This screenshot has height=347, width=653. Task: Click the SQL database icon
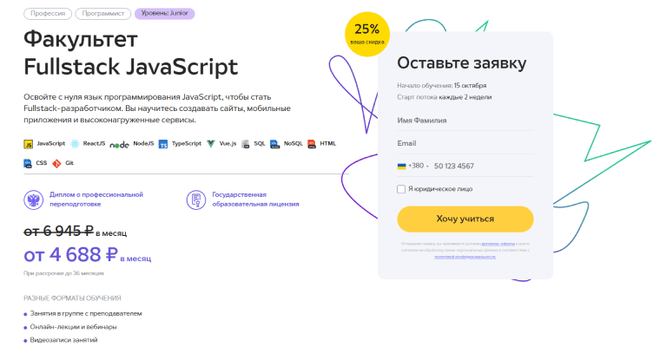[246, 144]
